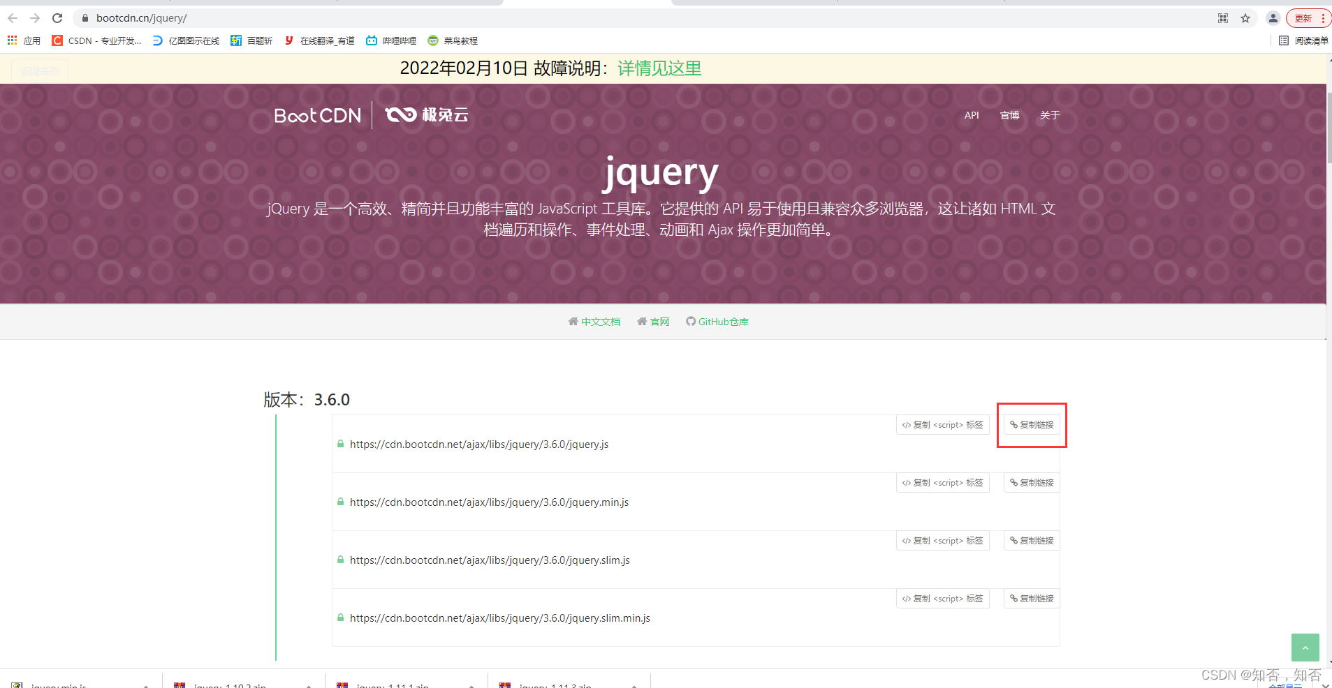This screenshot has height=688, width=1332.
Task: Copy script tag for jquery.min.js
Action: click(943, 483)
